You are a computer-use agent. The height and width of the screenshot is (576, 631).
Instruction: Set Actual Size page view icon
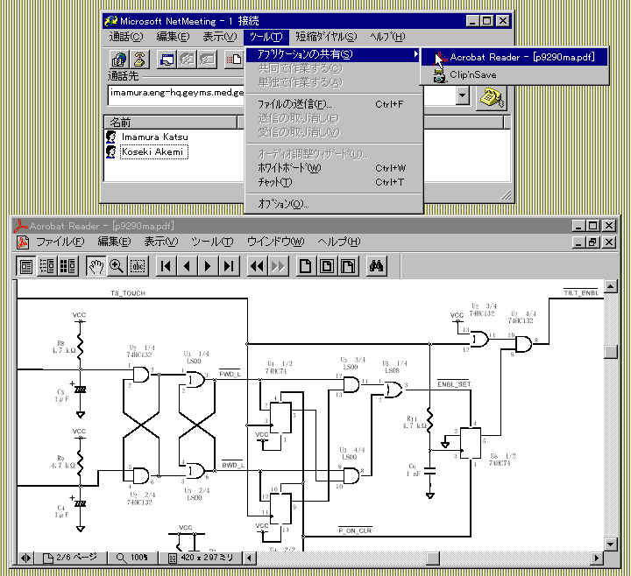(306, 266)
